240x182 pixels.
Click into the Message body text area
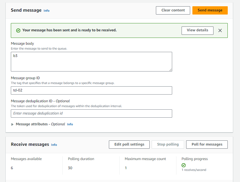pyautogui.click(x=91, y=62)
